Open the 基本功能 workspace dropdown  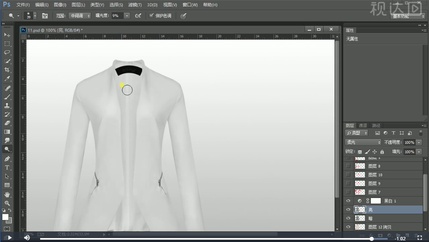pos(408,16)
